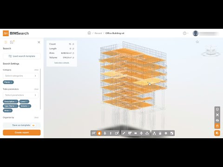Image resolution: width=223 pixels, height=167 pixels.
Task: Clear the Table parameters selection
Action: pos(36,89)
